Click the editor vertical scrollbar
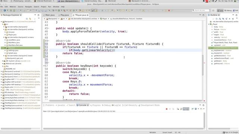 click(202, 65)
